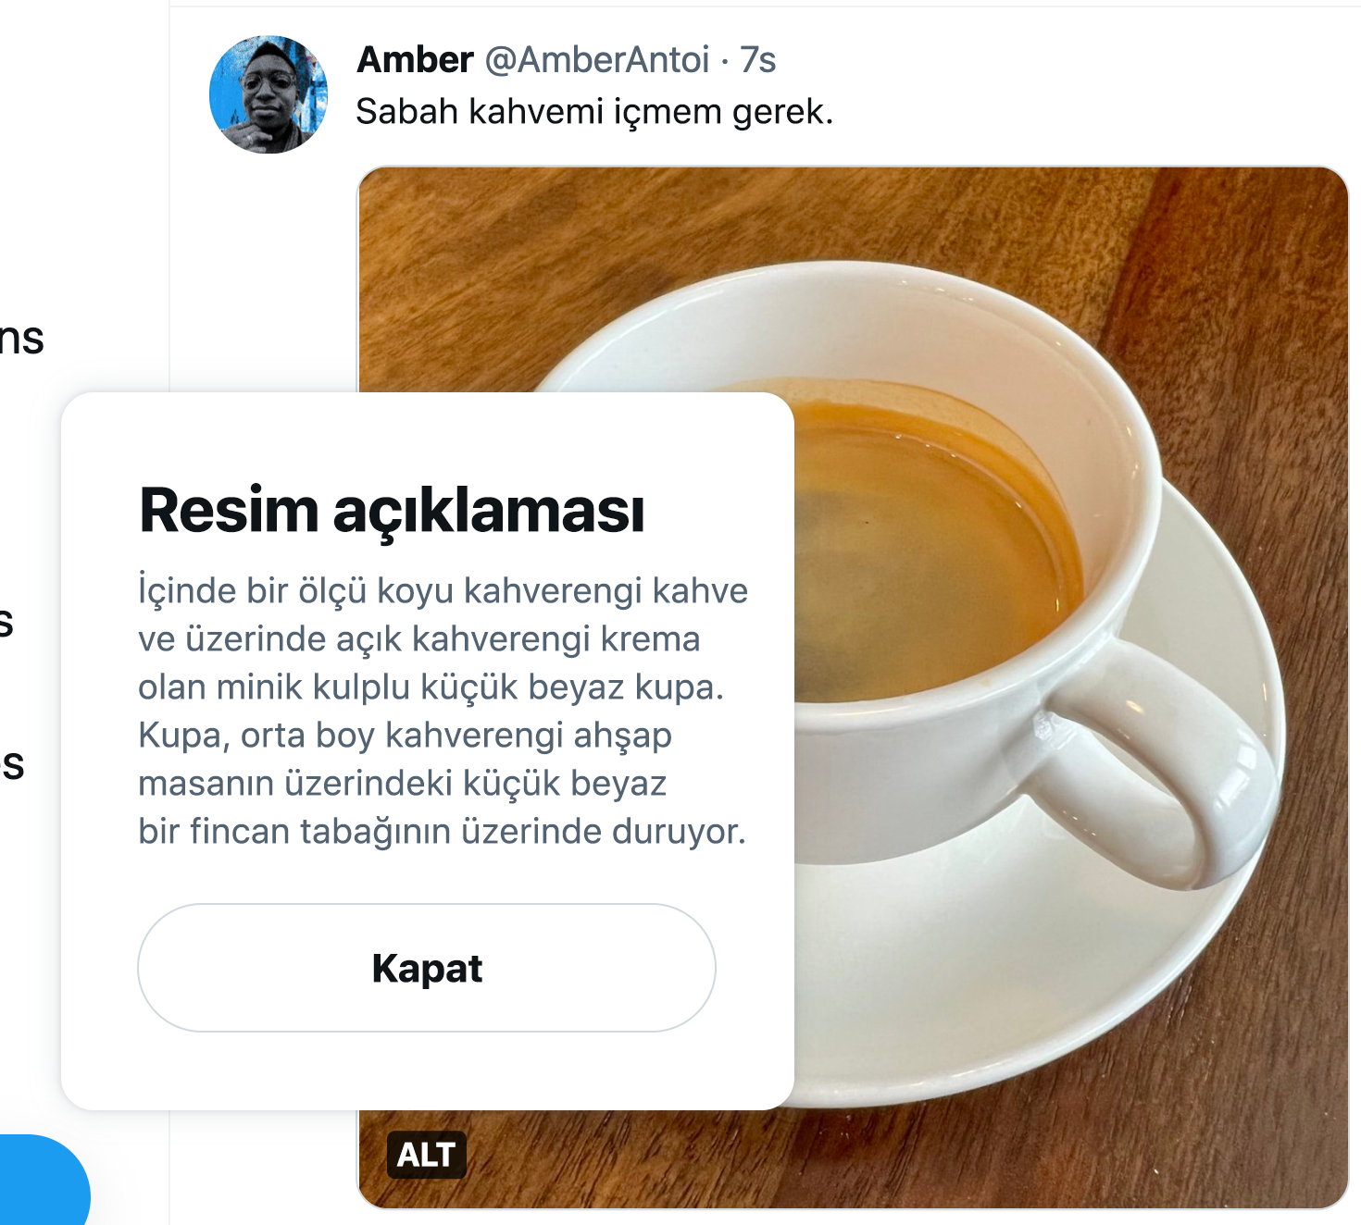Viewport: 1361px width, 1225px height.
Task: Select the top sidebar item ending in "ns"
Action: 22,338
